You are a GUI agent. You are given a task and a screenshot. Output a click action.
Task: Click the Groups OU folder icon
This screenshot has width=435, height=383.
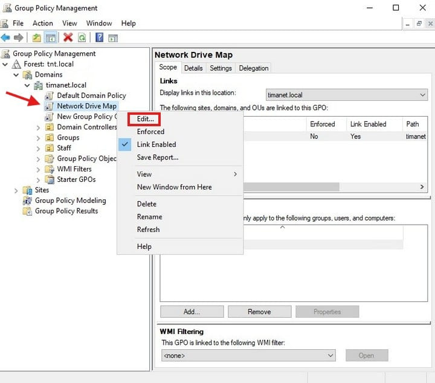click(50, 138)
